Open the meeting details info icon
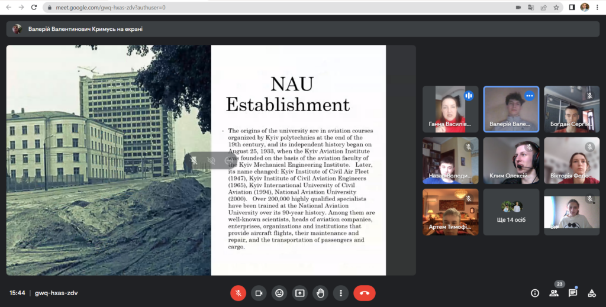 (535, 293)
